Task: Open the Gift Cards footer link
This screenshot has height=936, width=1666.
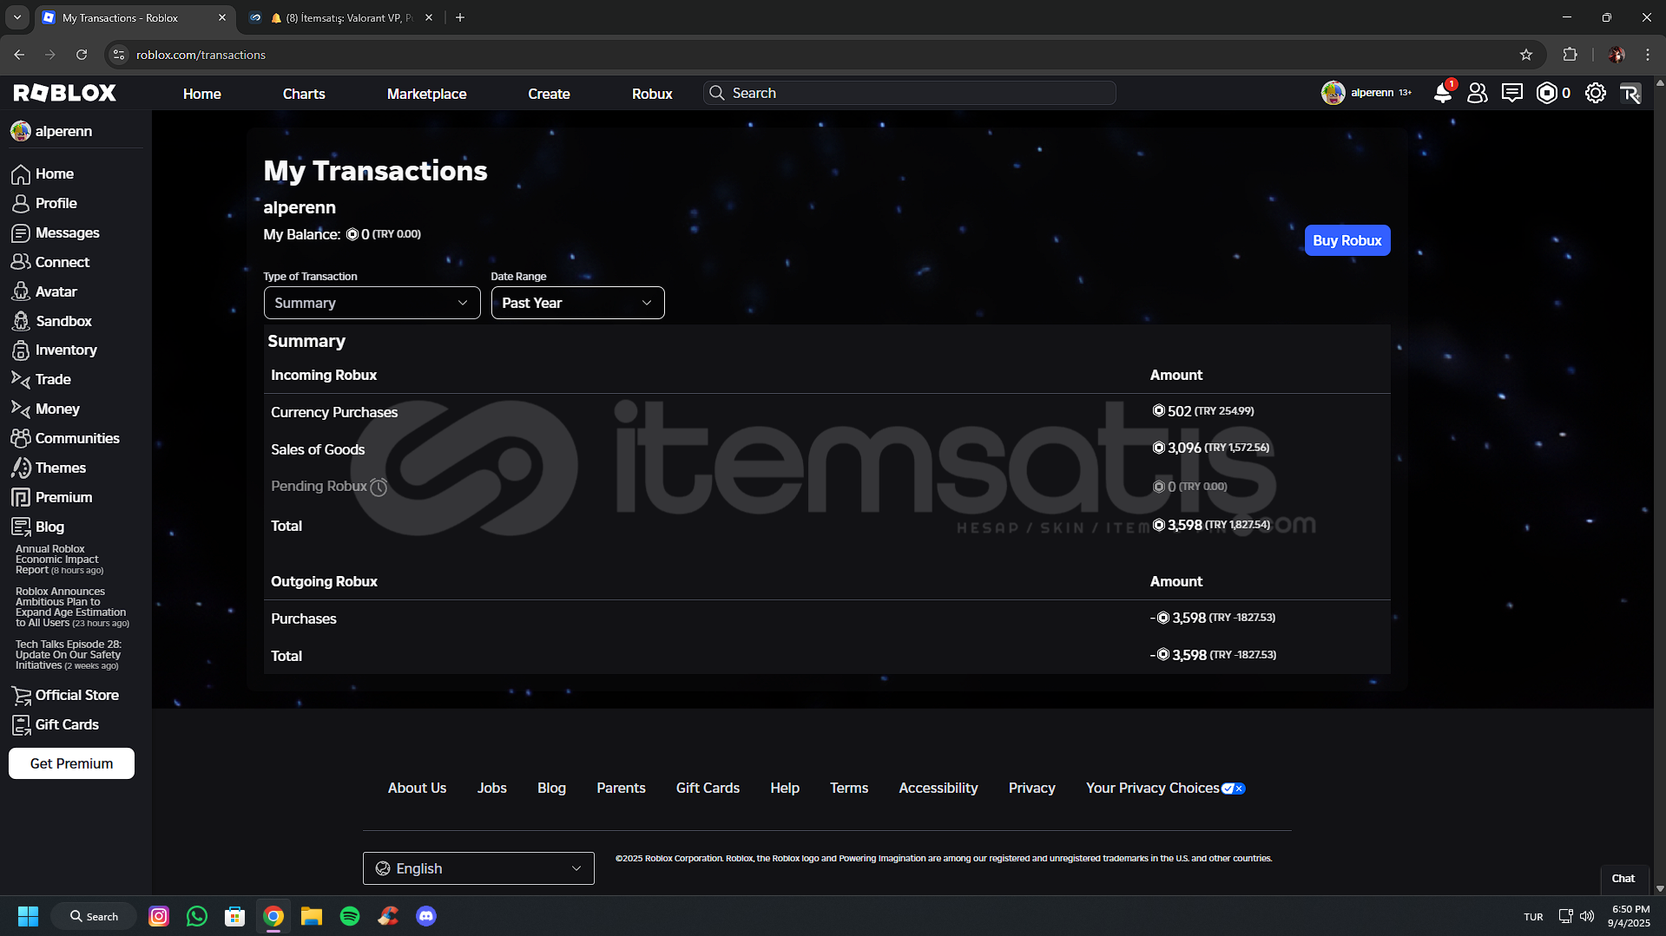Action: (708, 788)
